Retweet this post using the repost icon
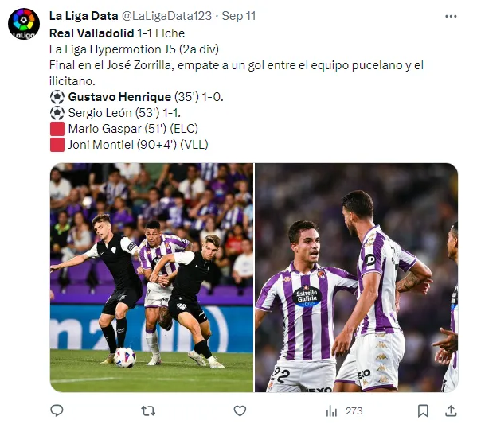This screenshot has width=477, height=428. pos(148,411)
